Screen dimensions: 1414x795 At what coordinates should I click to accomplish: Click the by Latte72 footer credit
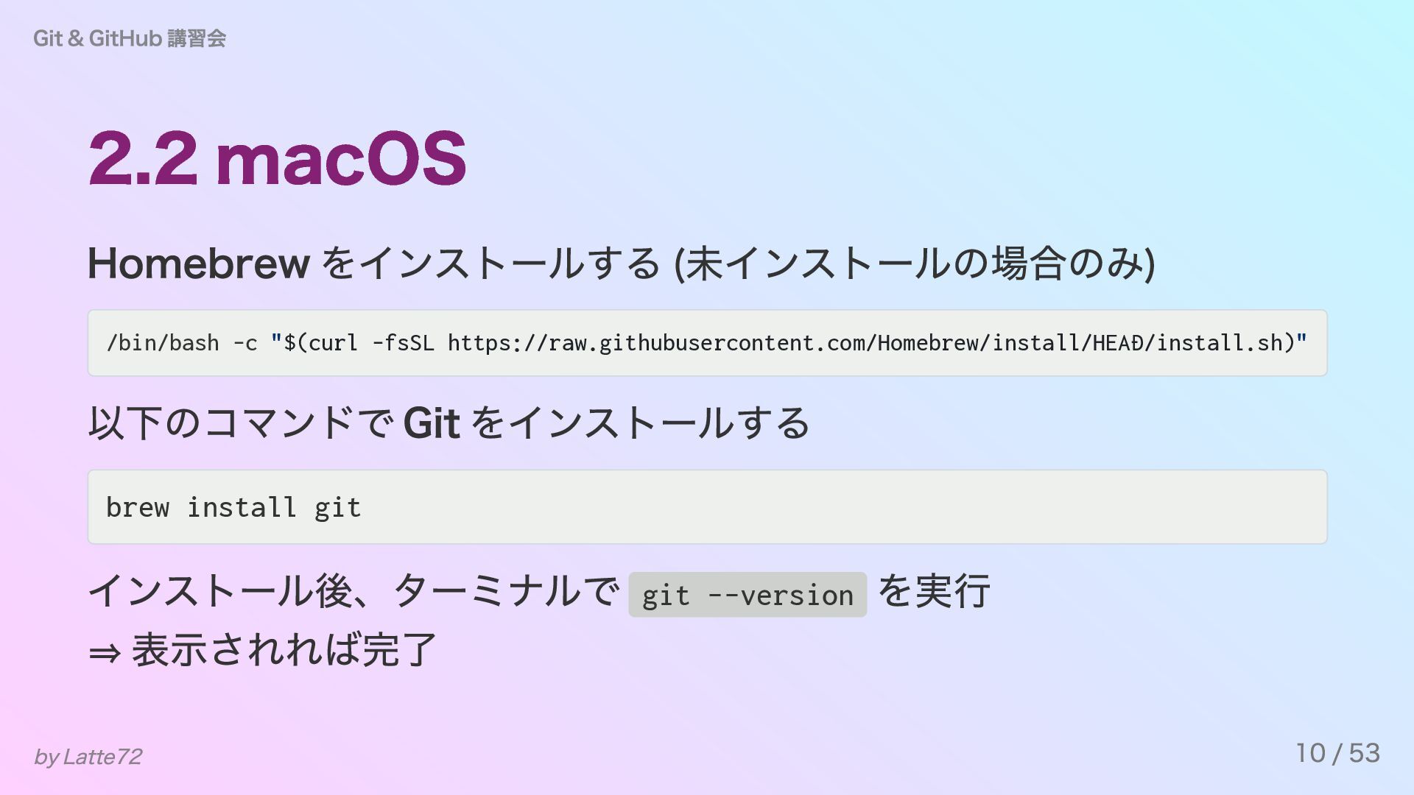[x=88, y=757]
